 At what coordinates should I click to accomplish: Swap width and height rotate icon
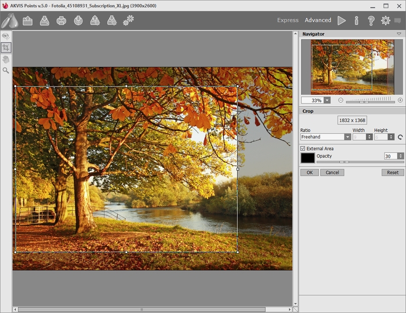pos(400,137)
